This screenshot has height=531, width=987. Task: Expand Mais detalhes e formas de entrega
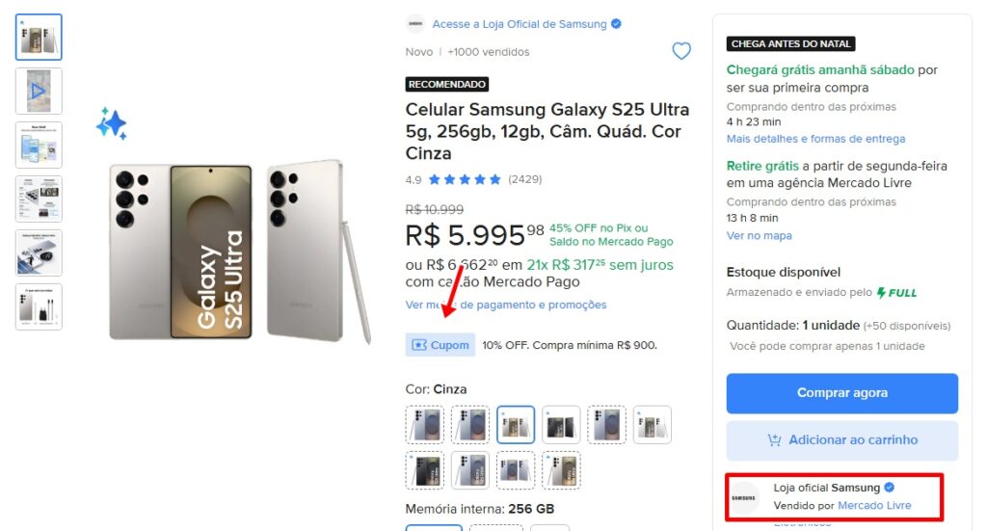pyautogui.click(x=815, y=139)
